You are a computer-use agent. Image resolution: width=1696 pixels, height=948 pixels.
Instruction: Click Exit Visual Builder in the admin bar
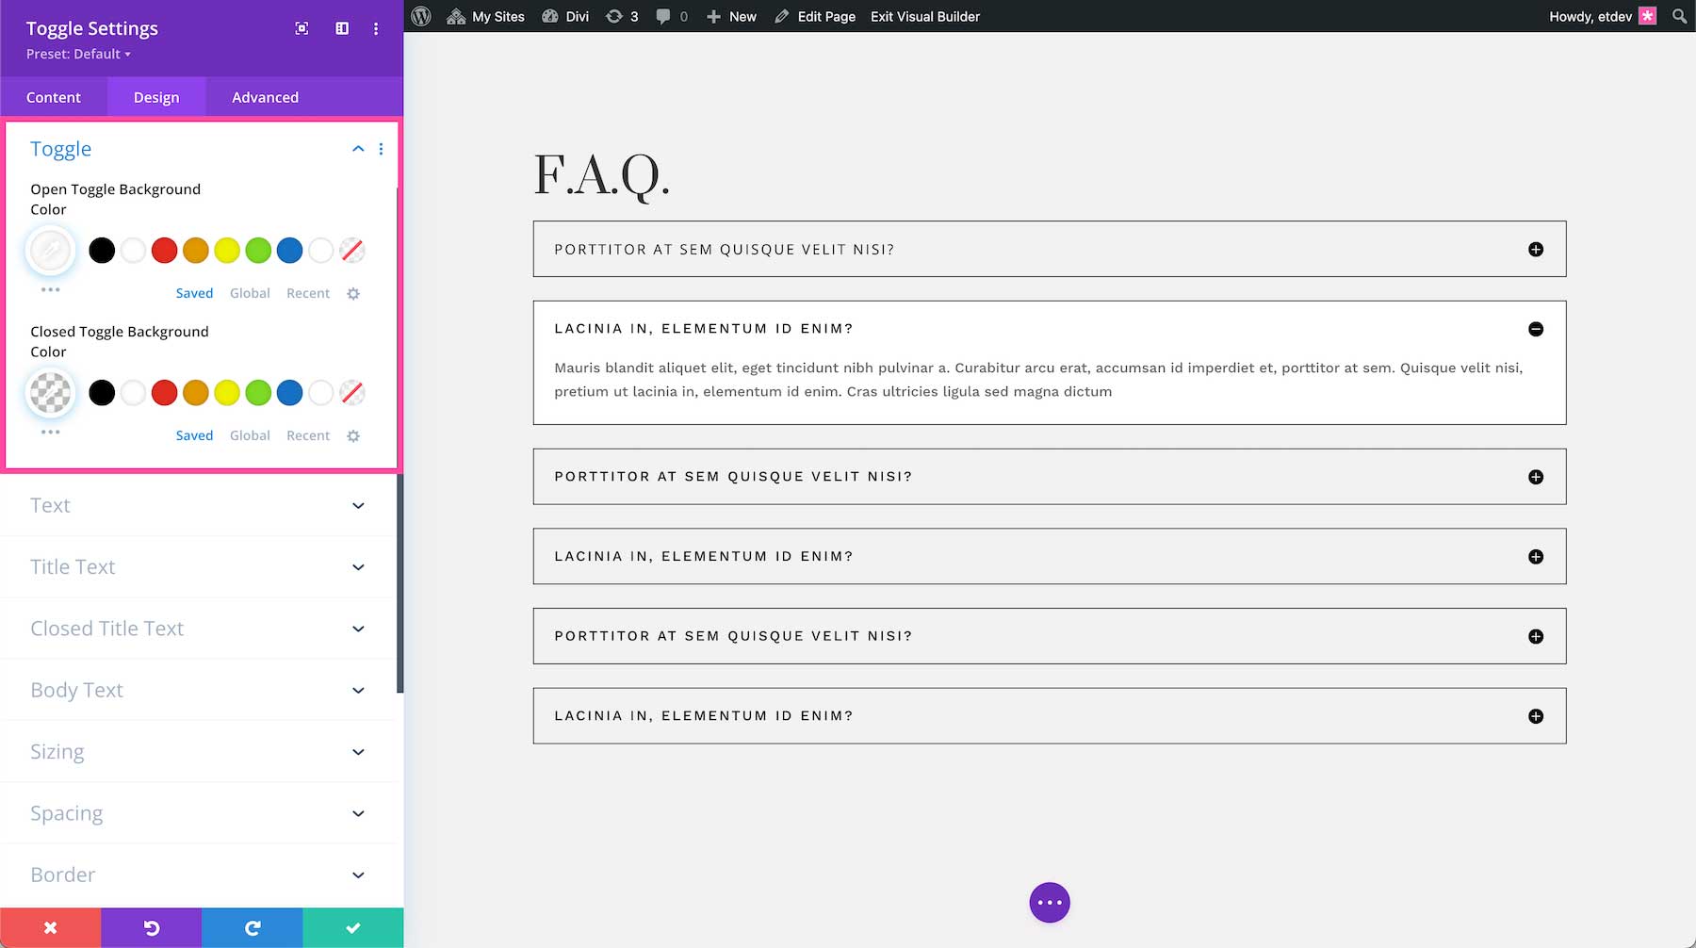(924, 16)
